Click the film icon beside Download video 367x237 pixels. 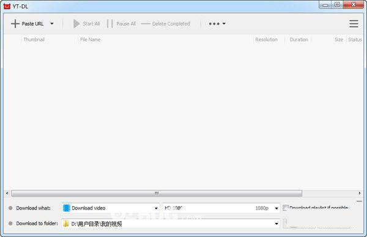coord(67,208)
